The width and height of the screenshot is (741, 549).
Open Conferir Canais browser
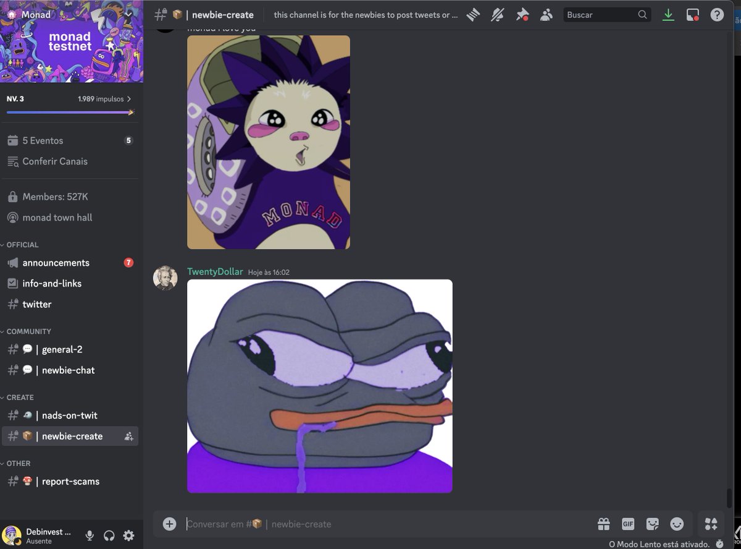click(72, 161)
